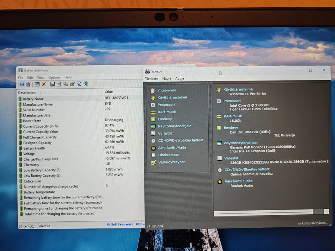Viewport: 335px width, 251px height.
Task: Click Käyttöjärjestelmä heading link in Speccy summary pane
Action: click(238, 89)
